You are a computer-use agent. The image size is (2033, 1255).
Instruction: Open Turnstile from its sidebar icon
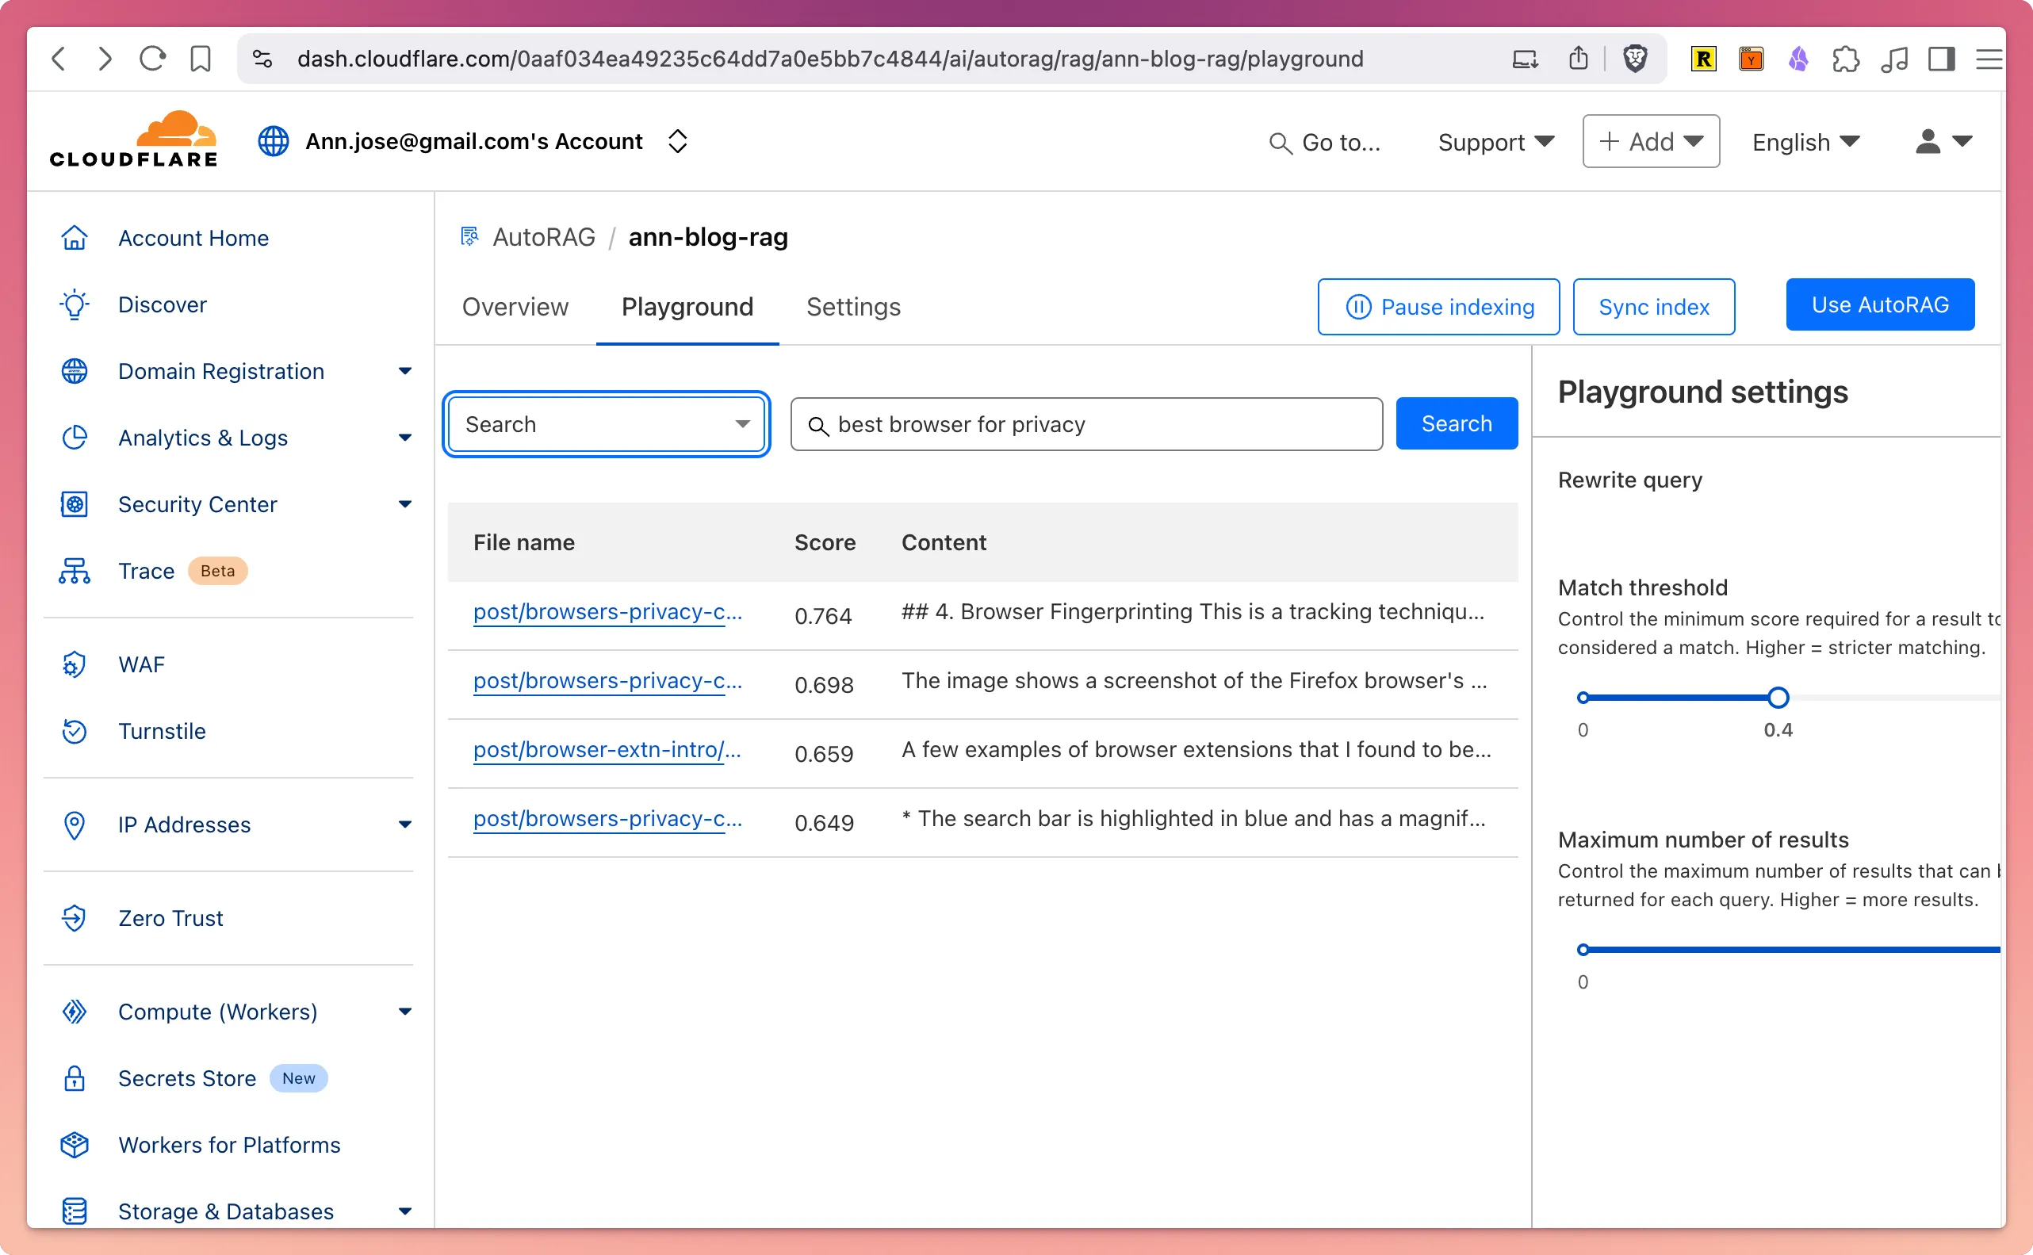click(x=75, y=731)
